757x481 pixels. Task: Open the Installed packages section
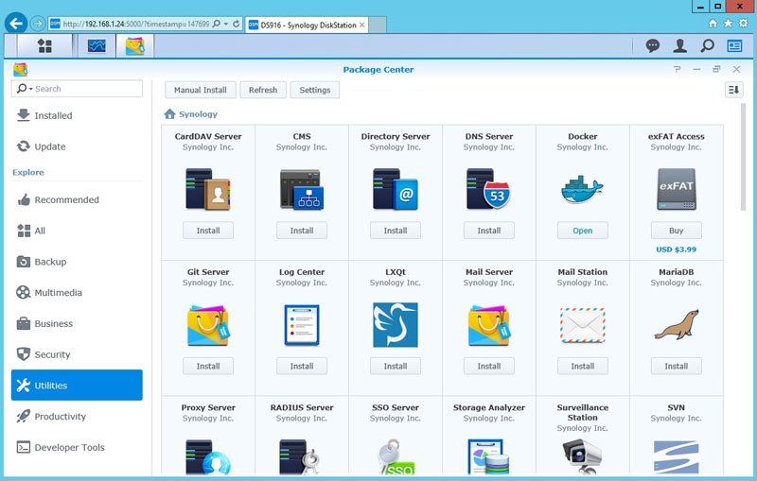pyautogui.click(x=77, y=115)
